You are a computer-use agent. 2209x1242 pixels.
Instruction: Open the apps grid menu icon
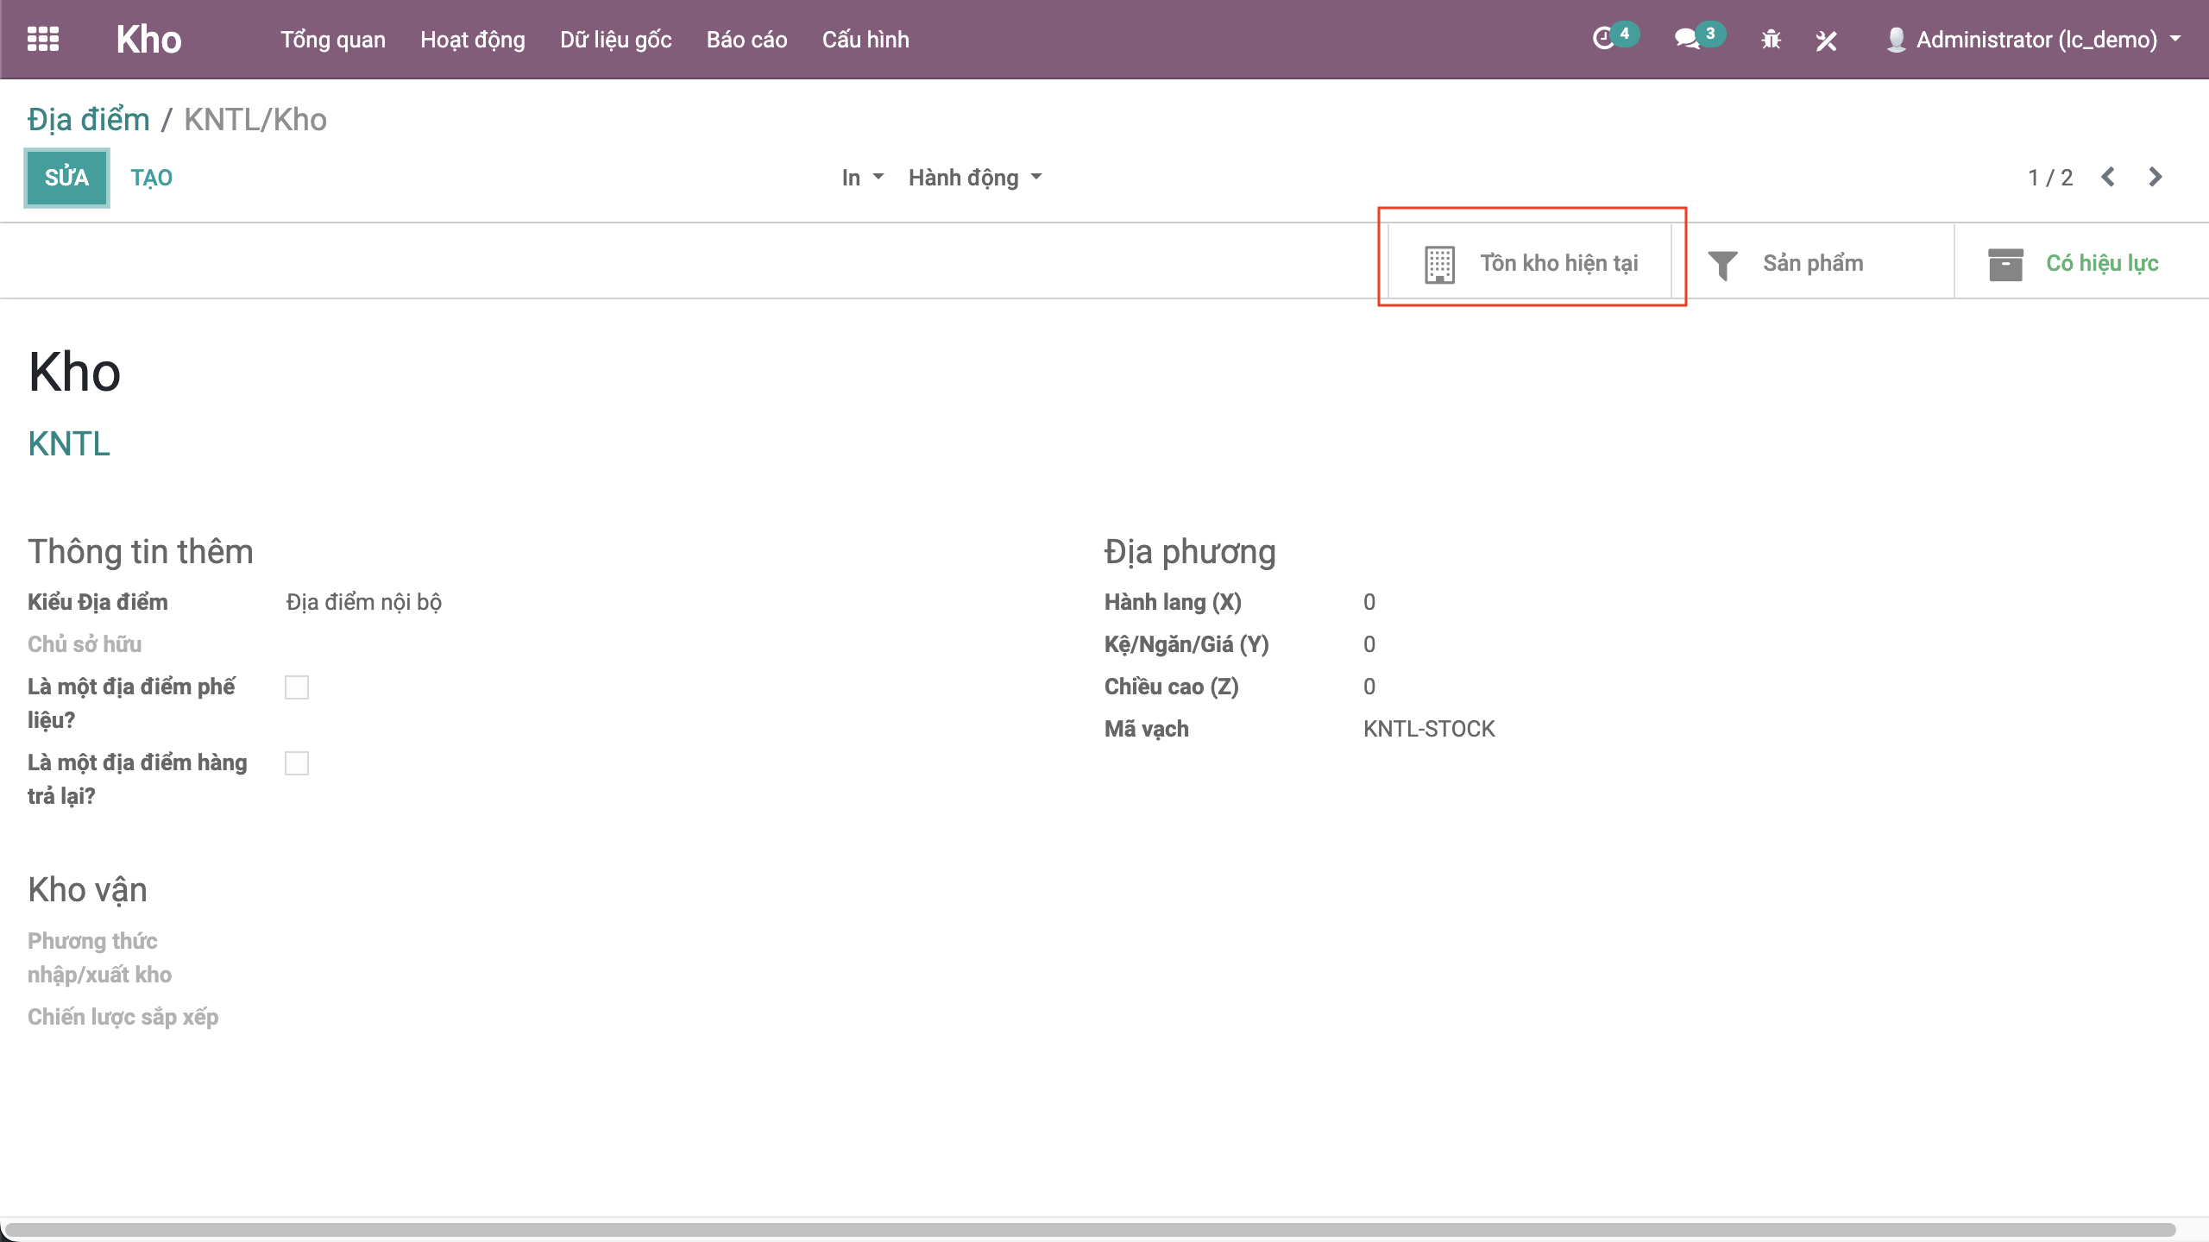click(x=43, y=40)
